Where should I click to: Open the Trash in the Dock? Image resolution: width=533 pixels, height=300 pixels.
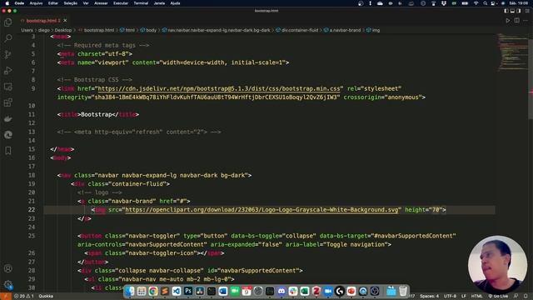403,291
